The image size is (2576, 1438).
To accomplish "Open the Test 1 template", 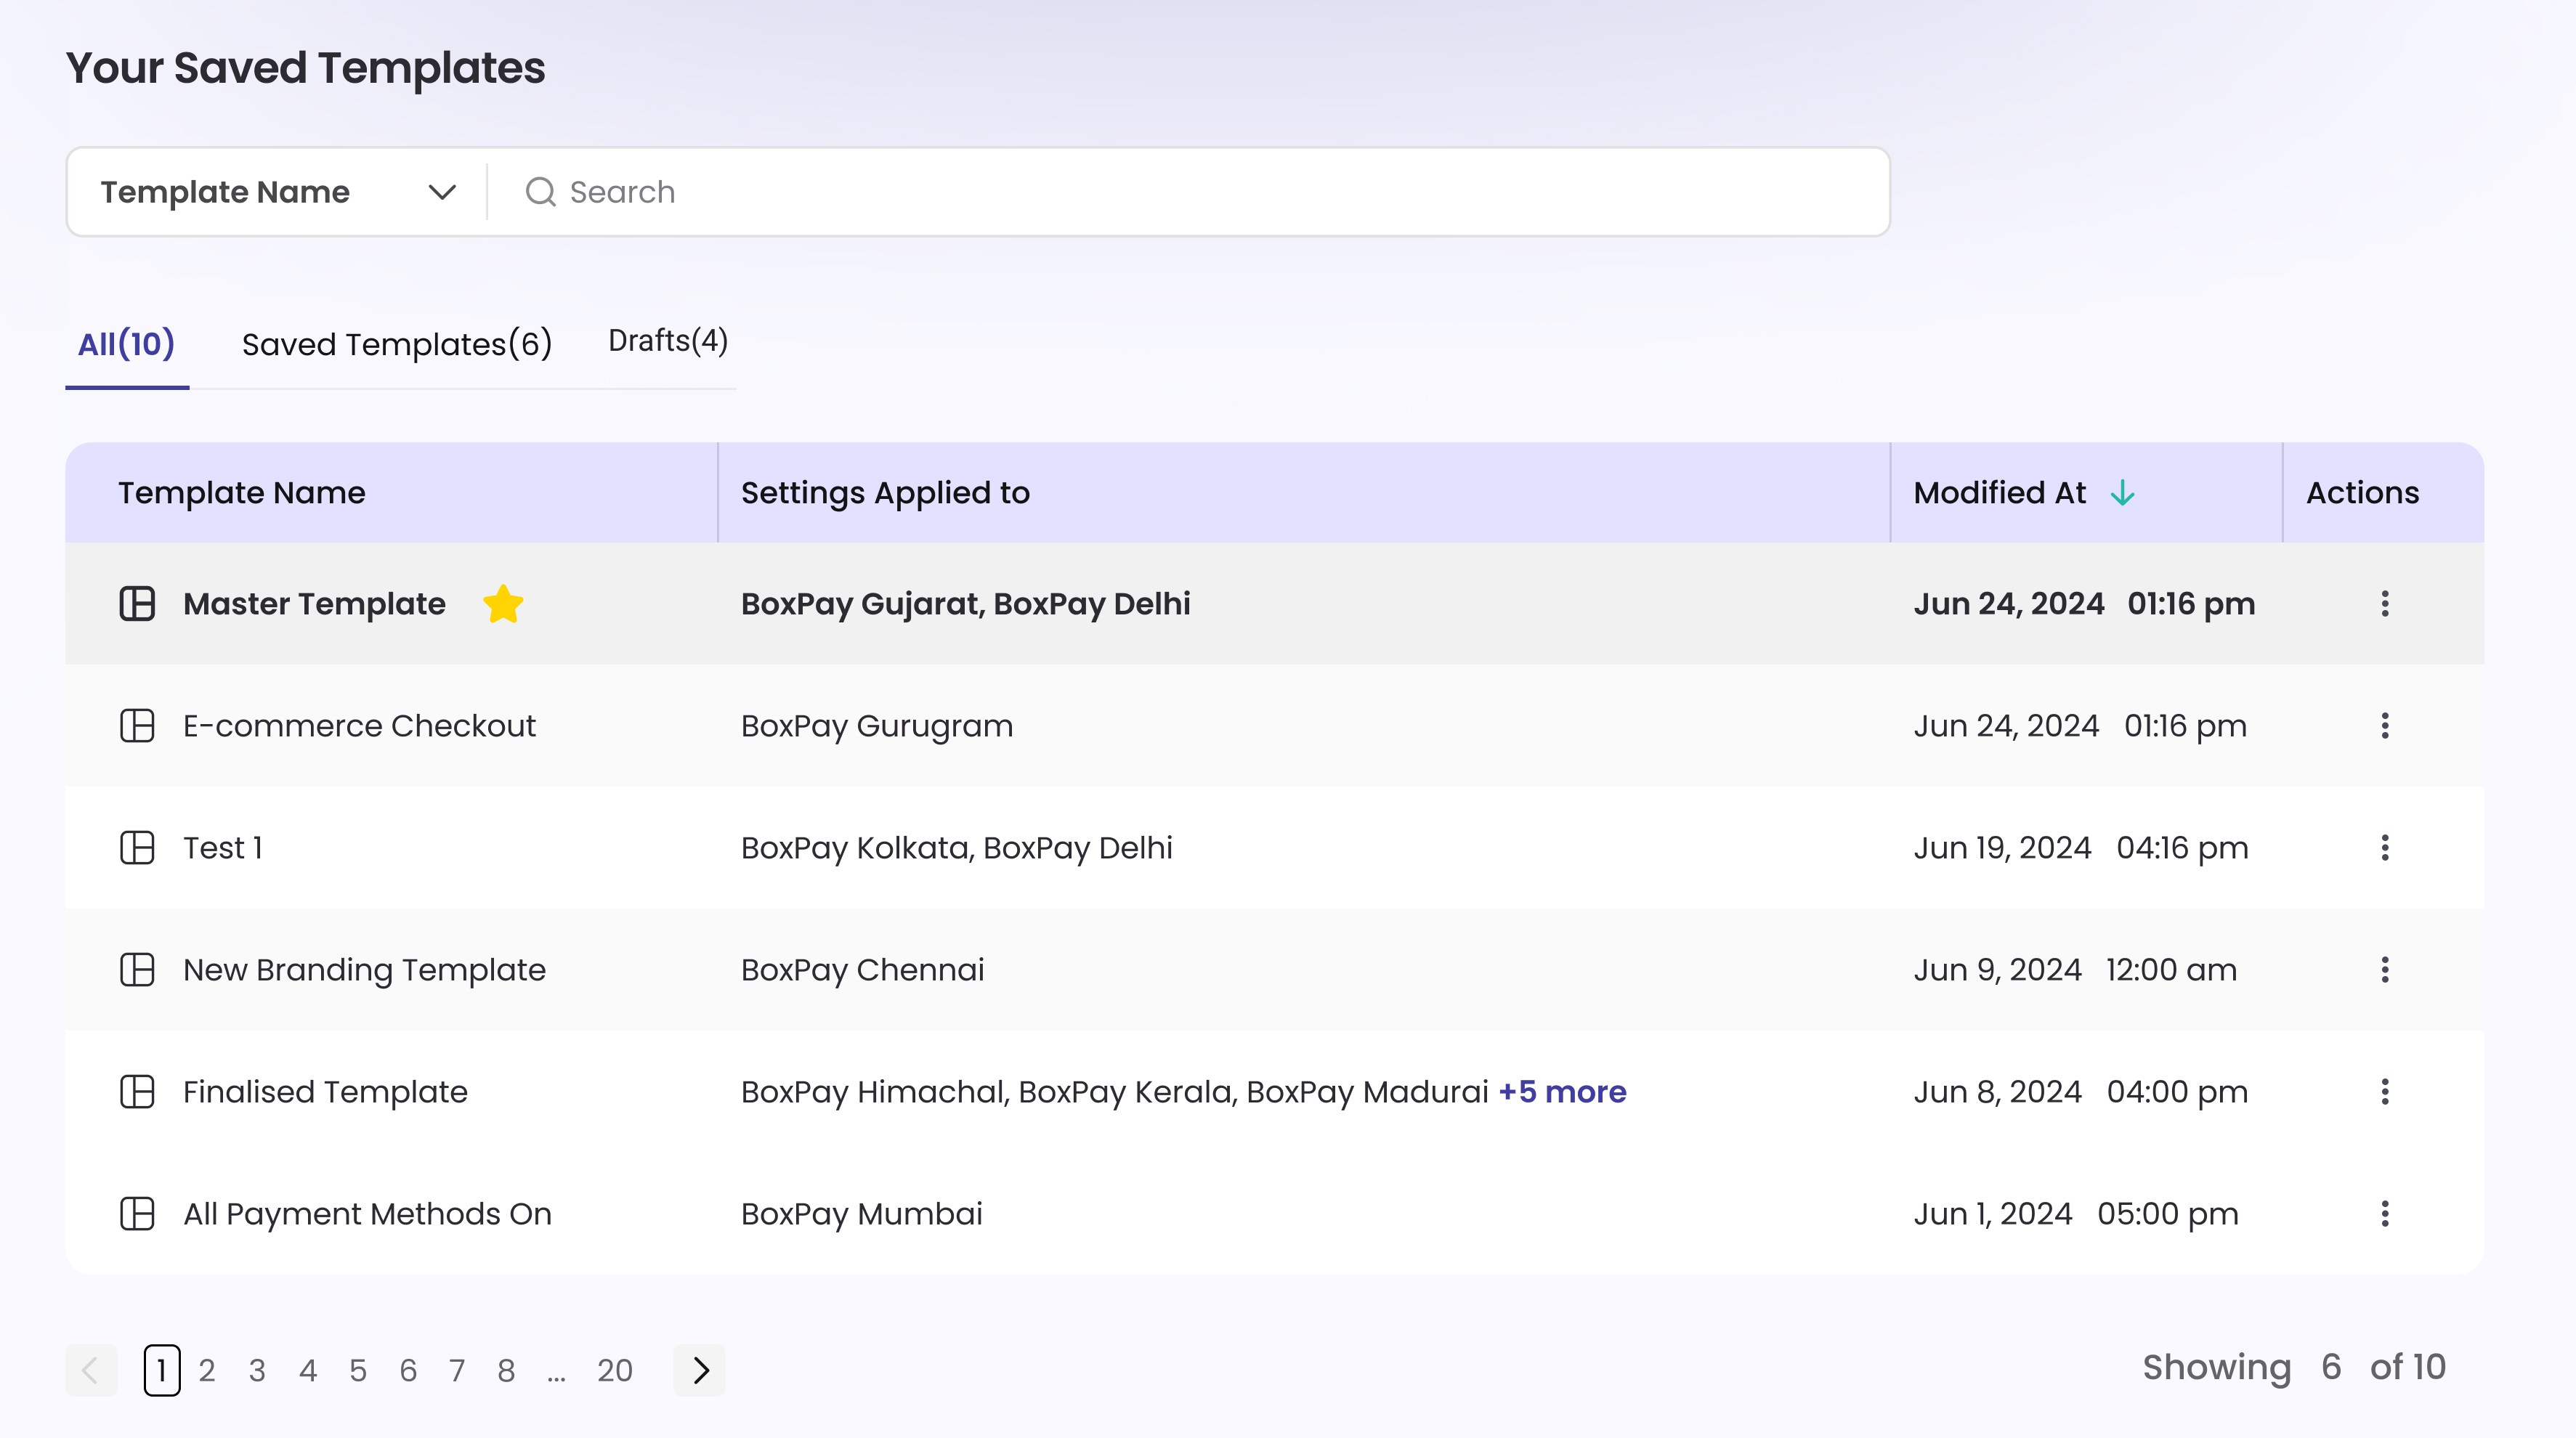I will point(223,847).
